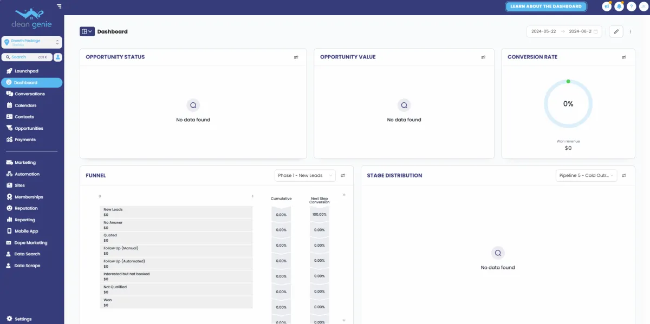Open the megaphone announcements icon
Screen dimensions: 650x324
point(607,6)
